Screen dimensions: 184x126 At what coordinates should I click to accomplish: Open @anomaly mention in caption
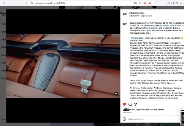(153, 28)
